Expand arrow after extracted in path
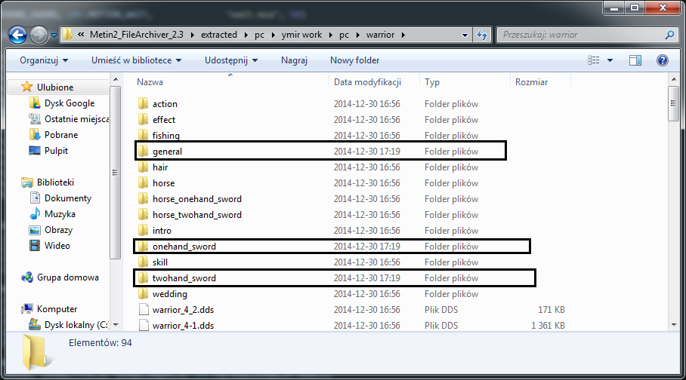This screenshot has width=686, height=380. 246,35
